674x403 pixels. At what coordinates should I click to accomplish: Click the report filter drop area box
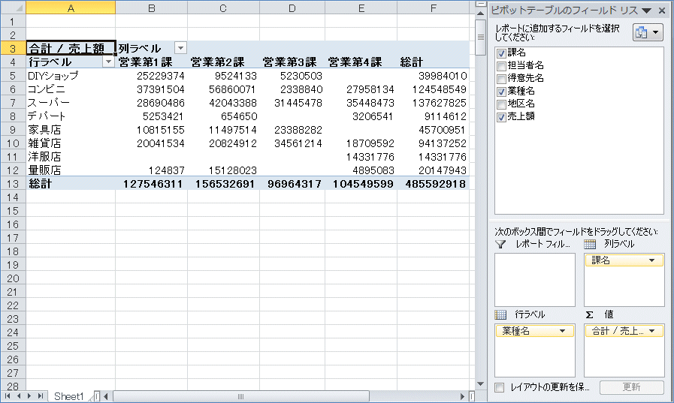(x=535, y=279)
